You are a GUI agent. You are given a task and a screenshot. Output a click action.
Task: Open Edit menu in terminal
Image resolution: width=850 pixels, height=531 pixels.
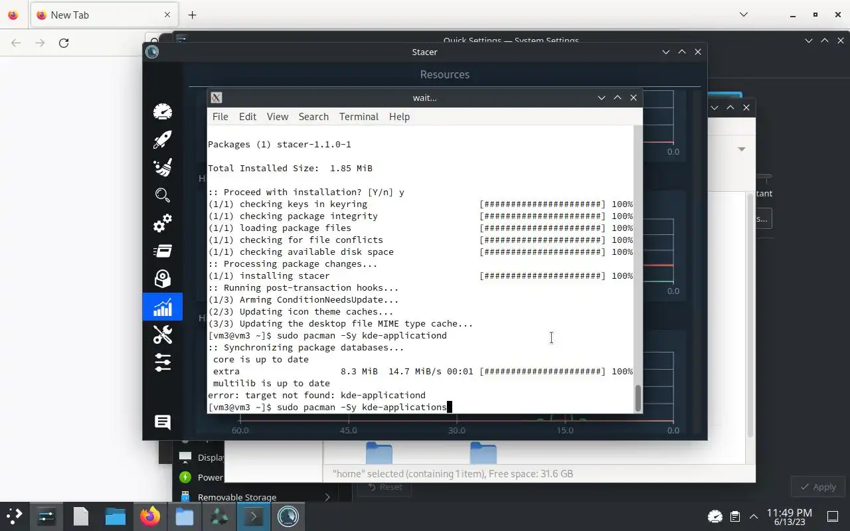[x=248, y=116]
